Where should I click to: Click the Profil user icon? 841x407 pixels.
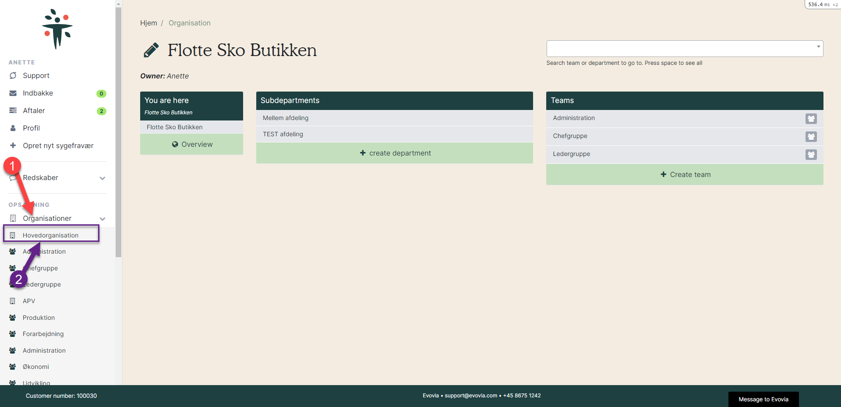13,128
